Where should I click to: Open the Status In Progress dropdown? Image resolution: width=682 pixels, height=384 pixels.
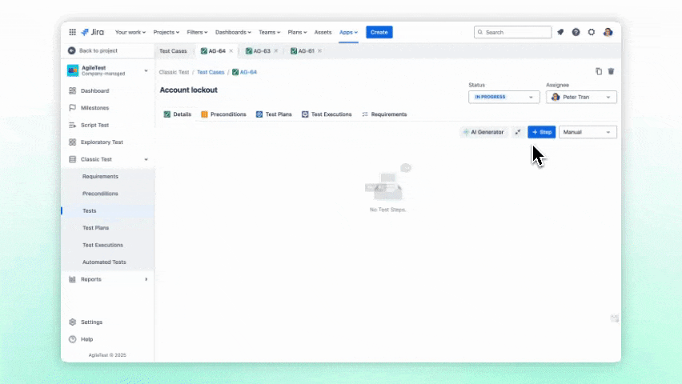click(x=503, y=97)
